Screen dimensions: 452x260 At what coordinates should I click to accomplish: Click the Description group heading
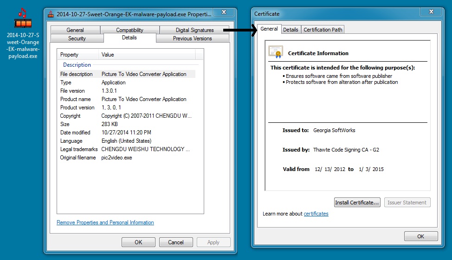point(77,65)
